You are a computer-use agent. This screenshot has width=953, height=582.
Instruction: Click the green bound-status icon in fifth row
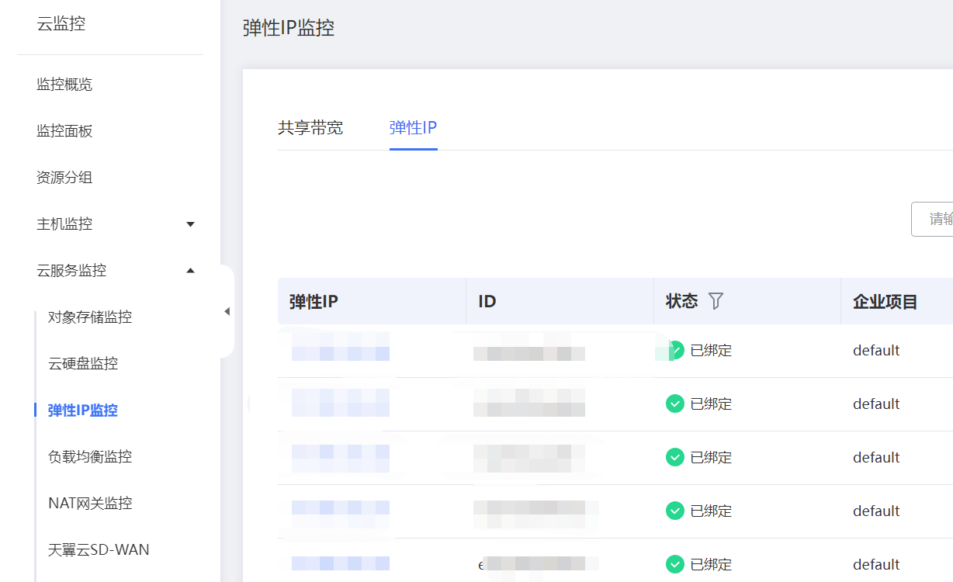[x=674, y=564]
